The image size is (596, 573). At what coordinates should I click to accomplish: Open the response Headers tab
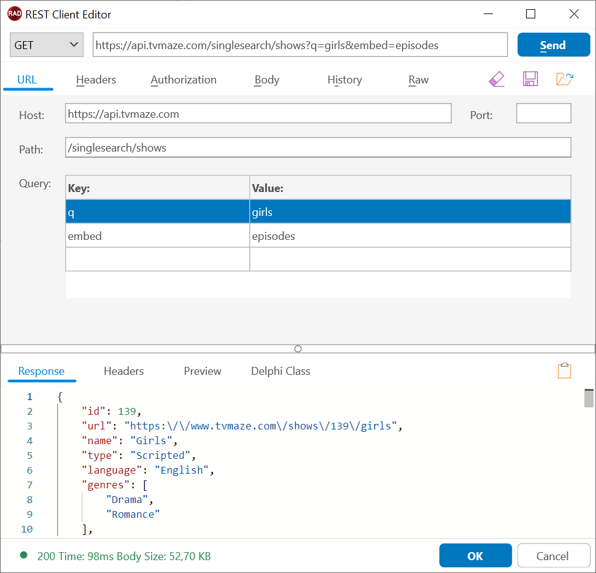tap(124, 371)
